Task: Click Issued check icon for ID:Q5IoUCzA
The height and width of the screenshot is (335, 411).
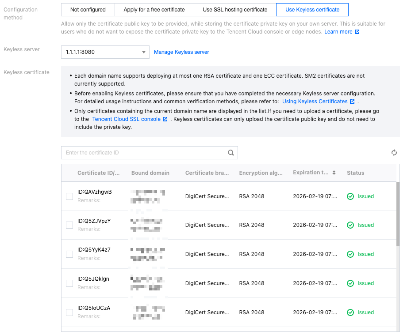Action: (x=350, y=312)
